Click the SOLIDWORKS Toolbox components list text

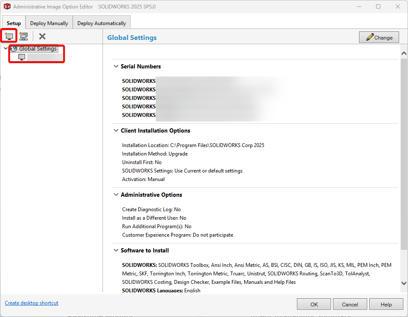[257, 274]
